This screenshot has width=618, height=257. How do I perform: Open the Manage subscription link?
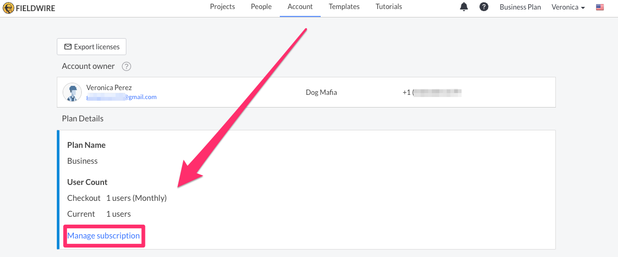(104, 236)
